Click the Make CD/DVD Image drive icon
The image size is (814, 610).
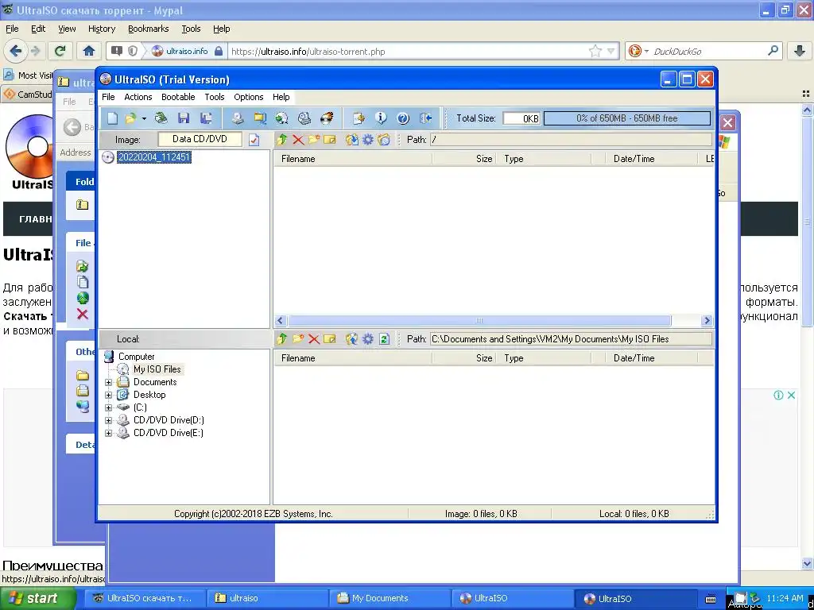coord(238,118)
